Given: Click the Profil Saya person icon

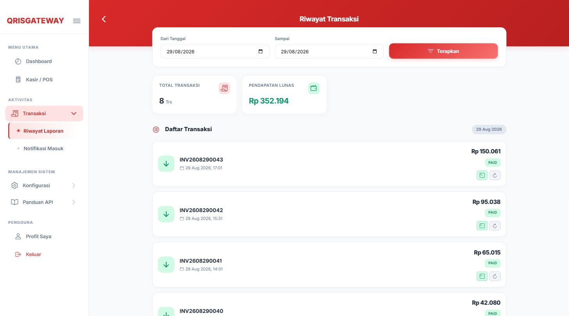Looking at the screenshot, I should point(18,237).
